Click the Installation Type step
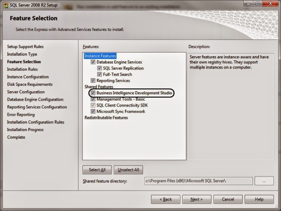The width and height of the screenshot is (281, 211). pyautogui.click(x=22, y=54)
